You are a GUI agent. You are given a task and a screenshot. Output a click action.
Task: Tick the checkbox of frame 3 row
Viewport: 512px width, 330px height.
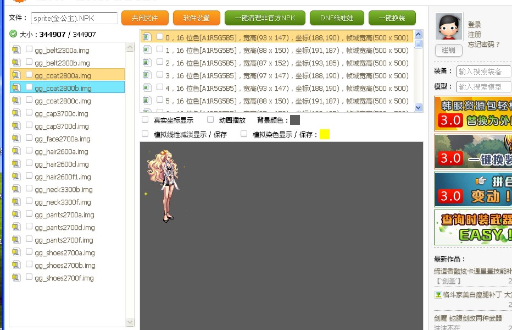[160, 74]
